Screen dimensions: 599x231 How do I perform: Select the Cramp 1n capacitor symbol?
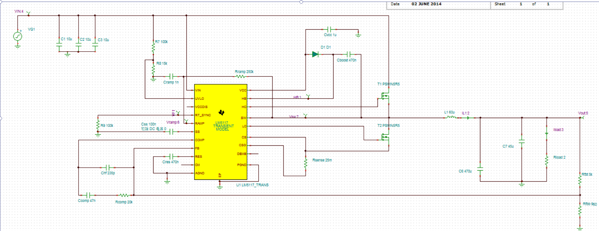(x=171, y=76)
